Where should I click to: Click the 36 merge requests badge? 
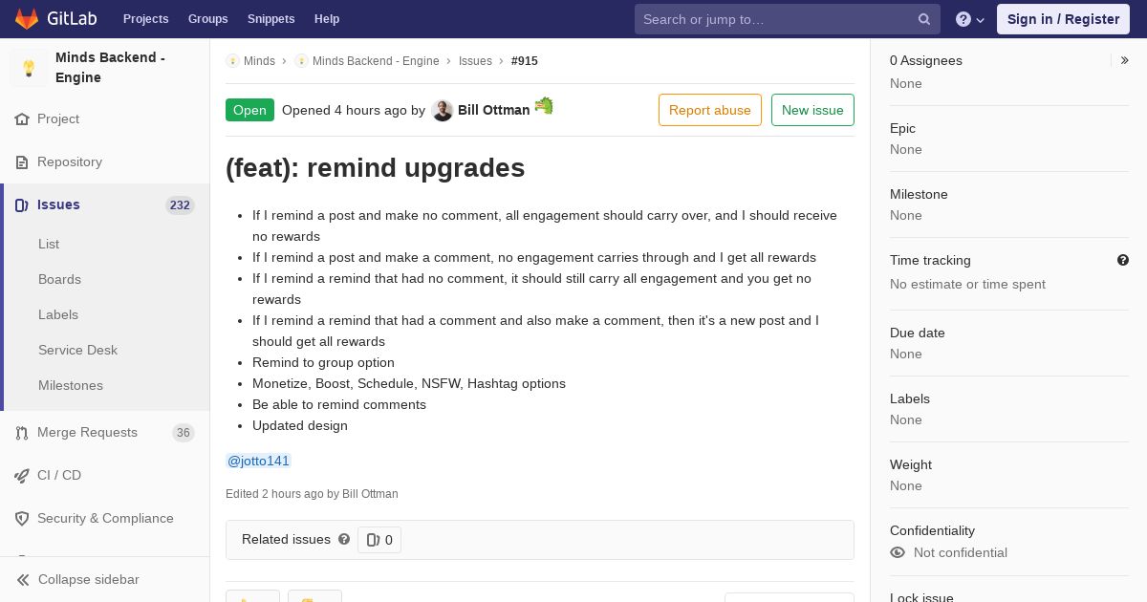[x=183, y=433]
